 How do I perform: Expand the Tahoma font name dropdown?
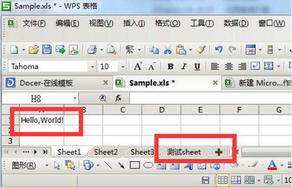click(x=92, y=67)
